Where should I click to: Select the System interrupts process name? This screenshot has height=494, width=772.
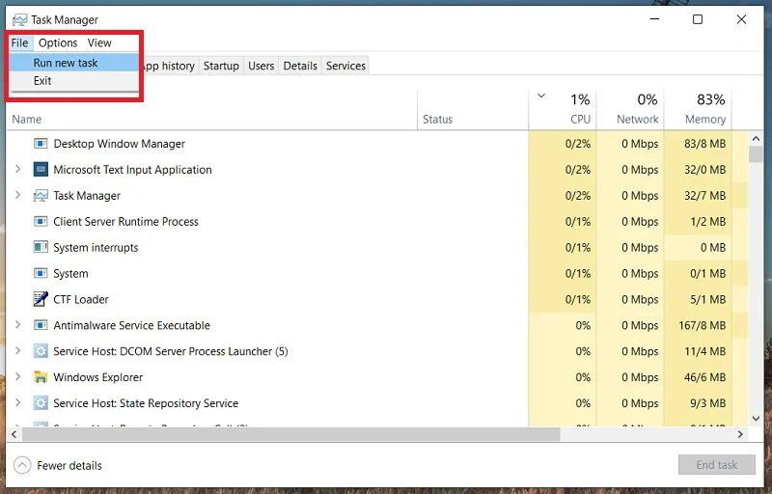tap(96, 248)
